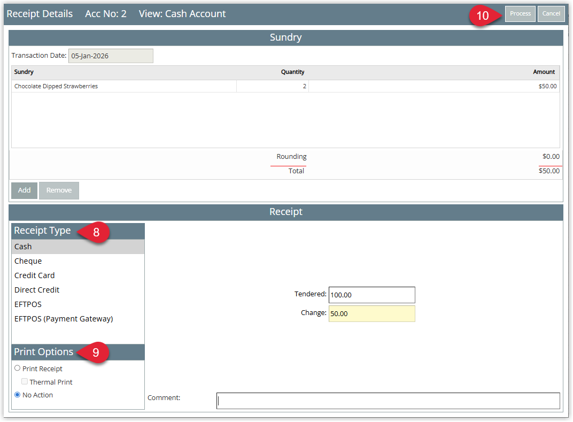Click the Tendered label
The height and width of the screenshot is (422, 573).
tap(310, 294)
